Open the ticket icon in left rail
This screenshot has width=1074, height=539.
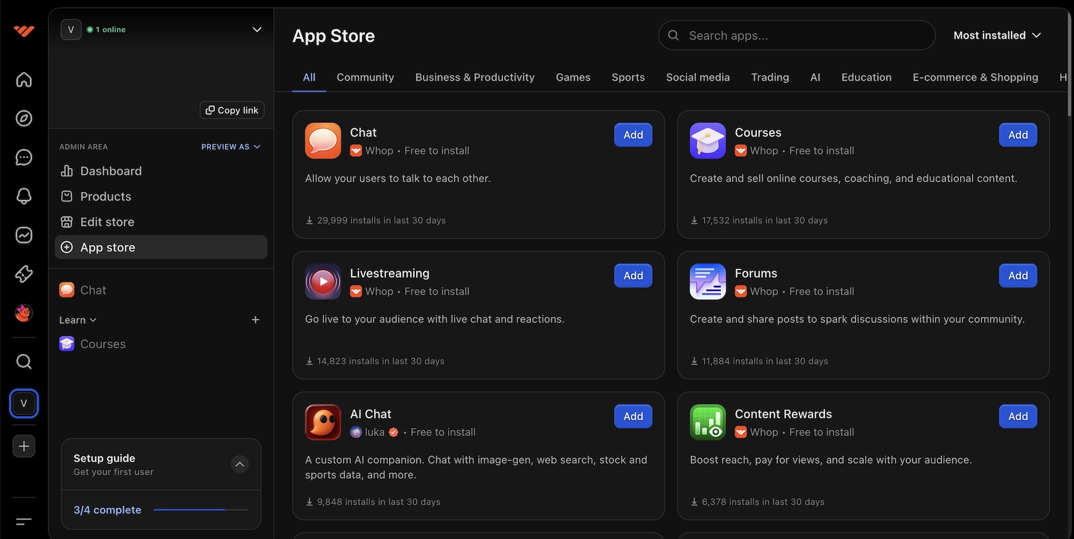24,274
